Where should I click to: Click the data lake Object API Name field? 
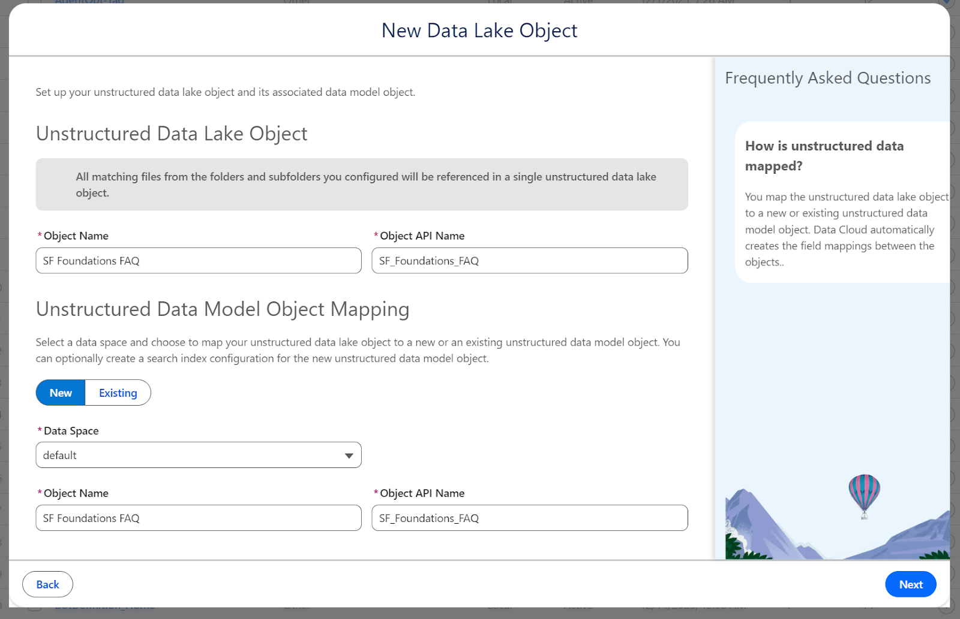[529, 261]
